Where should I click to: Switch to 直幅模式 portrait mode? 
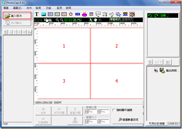(x=127, y=19)
